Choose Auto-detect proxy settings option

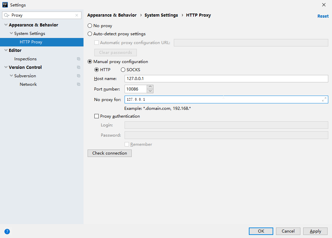coord(90,34)
